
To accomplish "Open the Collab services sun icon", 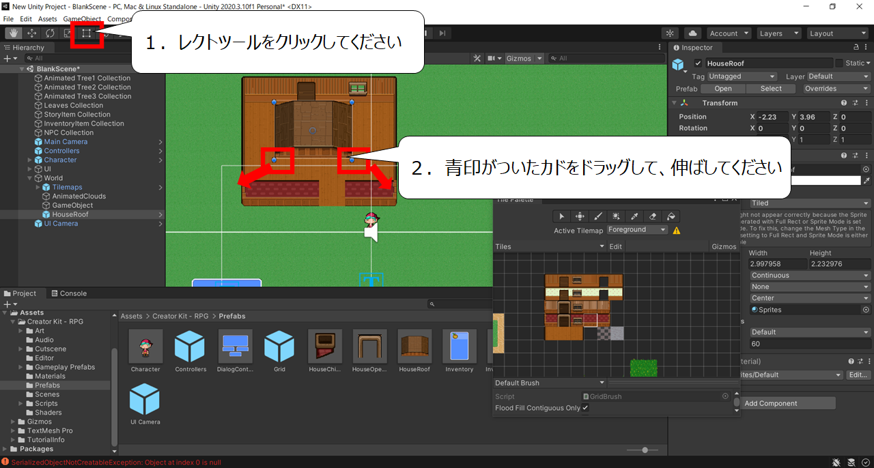I will pyautogui.click(x=671, y=33).
